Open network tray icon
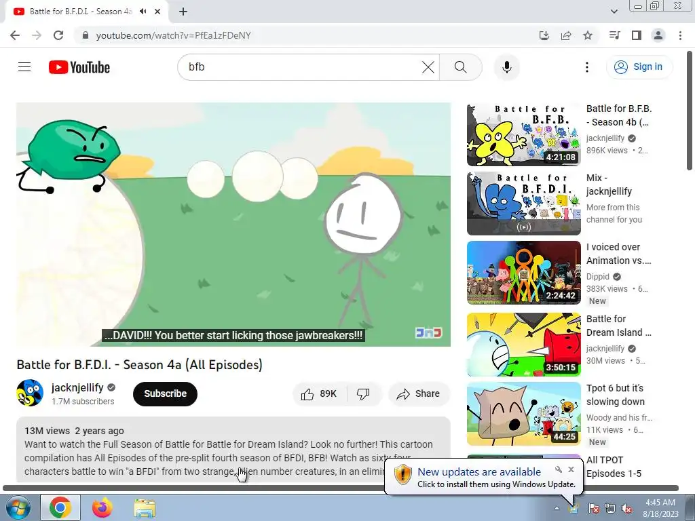Viewport: 695px width, 521px height. (610, 508)
